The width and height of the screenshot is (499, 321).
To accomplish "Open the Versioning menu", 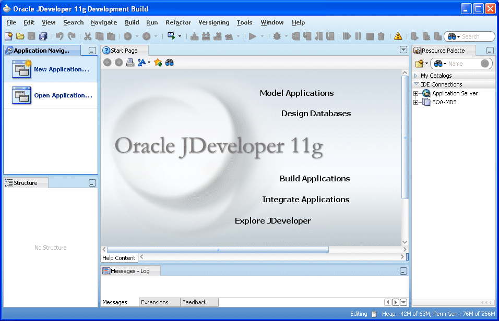I will coord(214,22).
